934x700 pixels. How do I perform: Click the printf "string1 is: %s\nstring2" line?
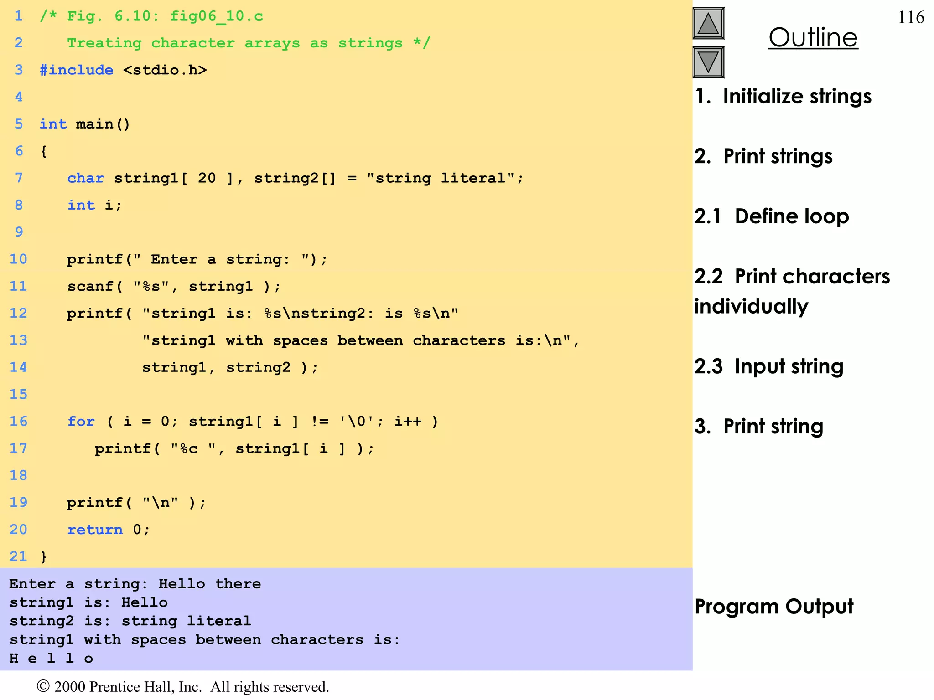pos(262,314)
